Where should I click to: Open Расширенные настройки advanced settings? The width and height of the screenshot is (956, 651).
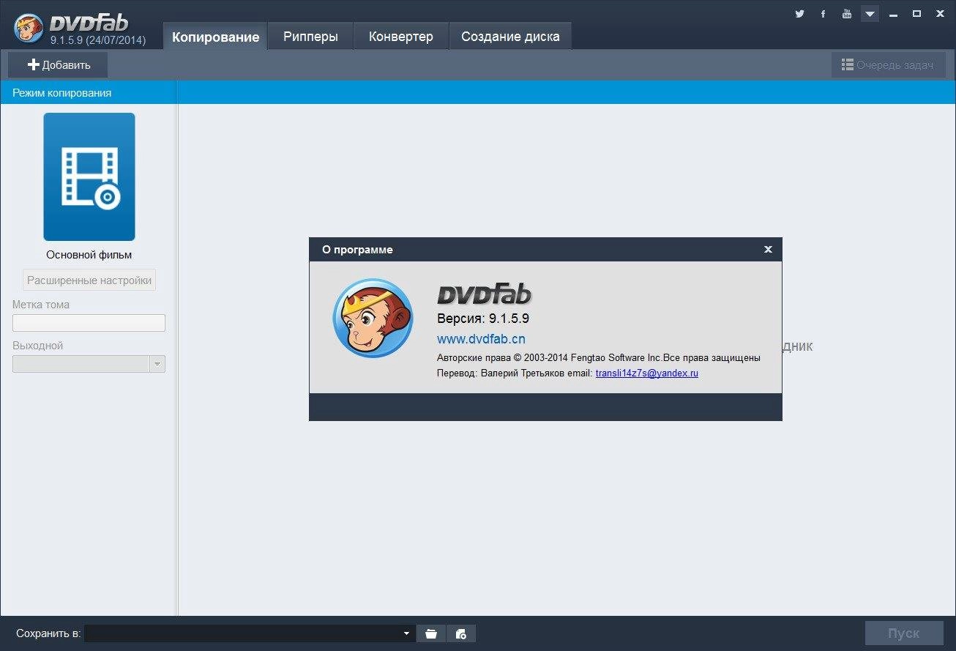(89, 280)
